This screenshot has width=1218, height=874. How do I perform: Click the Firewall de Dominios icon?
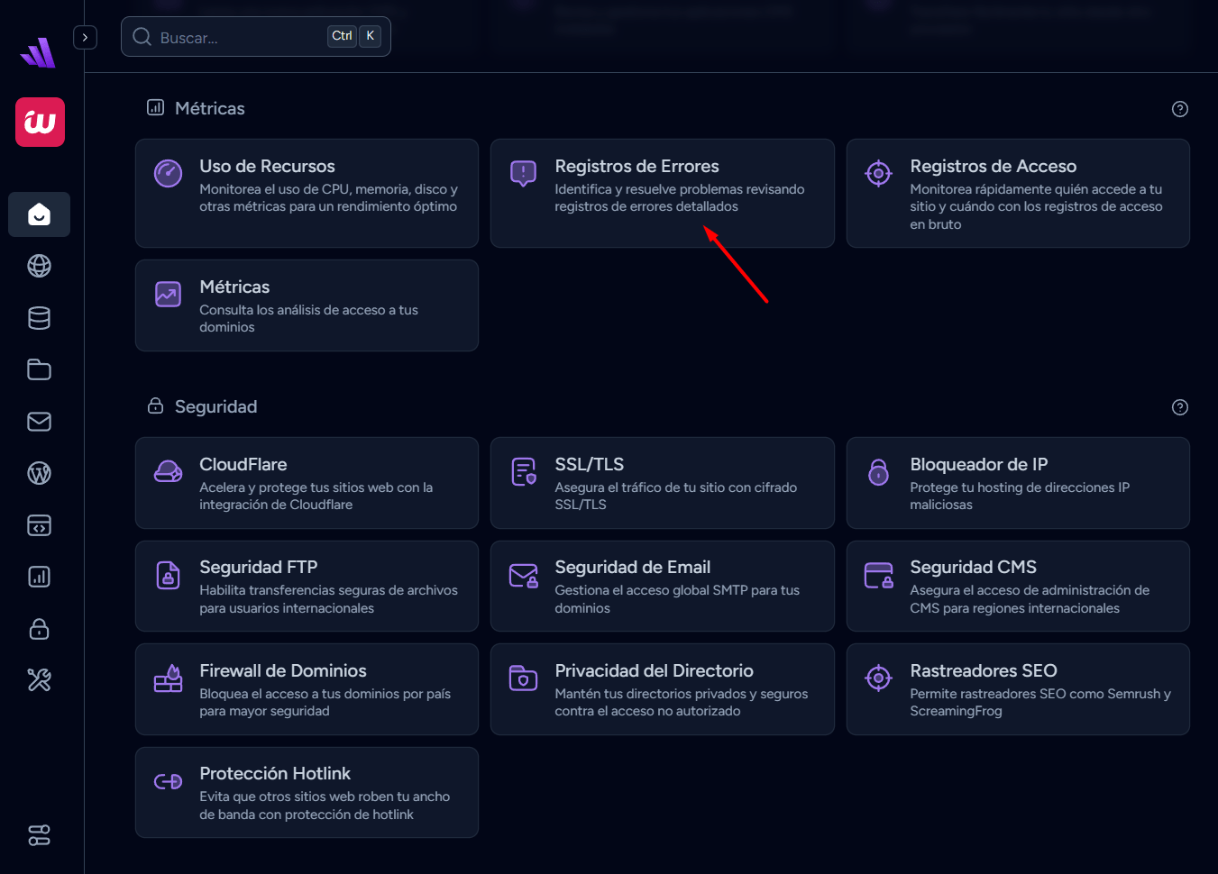point(168,678)
